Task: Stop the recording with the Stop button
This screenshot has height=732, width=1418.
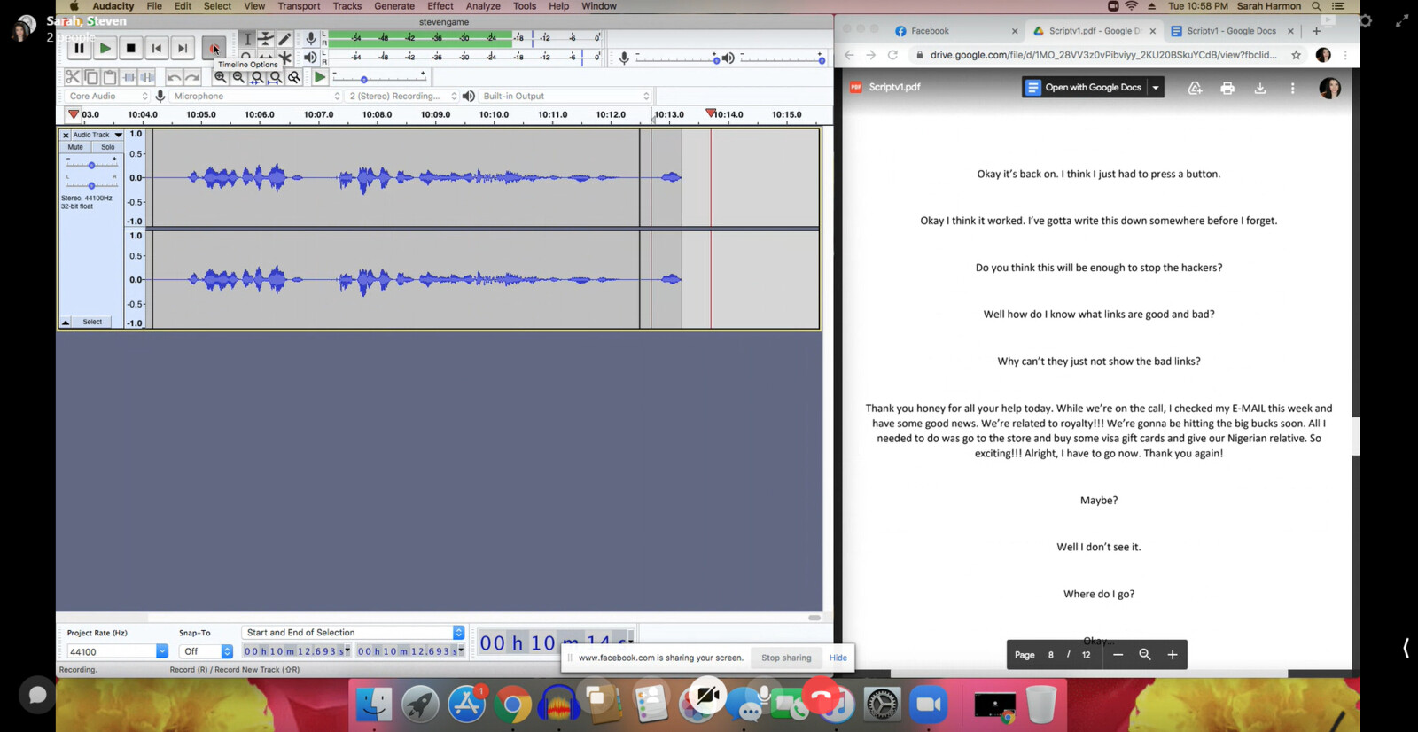Action: click(x=130, y=48)
